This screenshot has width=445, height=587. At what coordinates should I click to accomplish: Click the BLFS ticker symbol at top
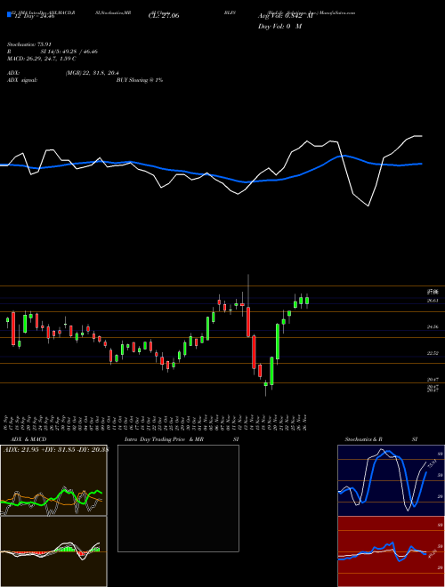230,12
